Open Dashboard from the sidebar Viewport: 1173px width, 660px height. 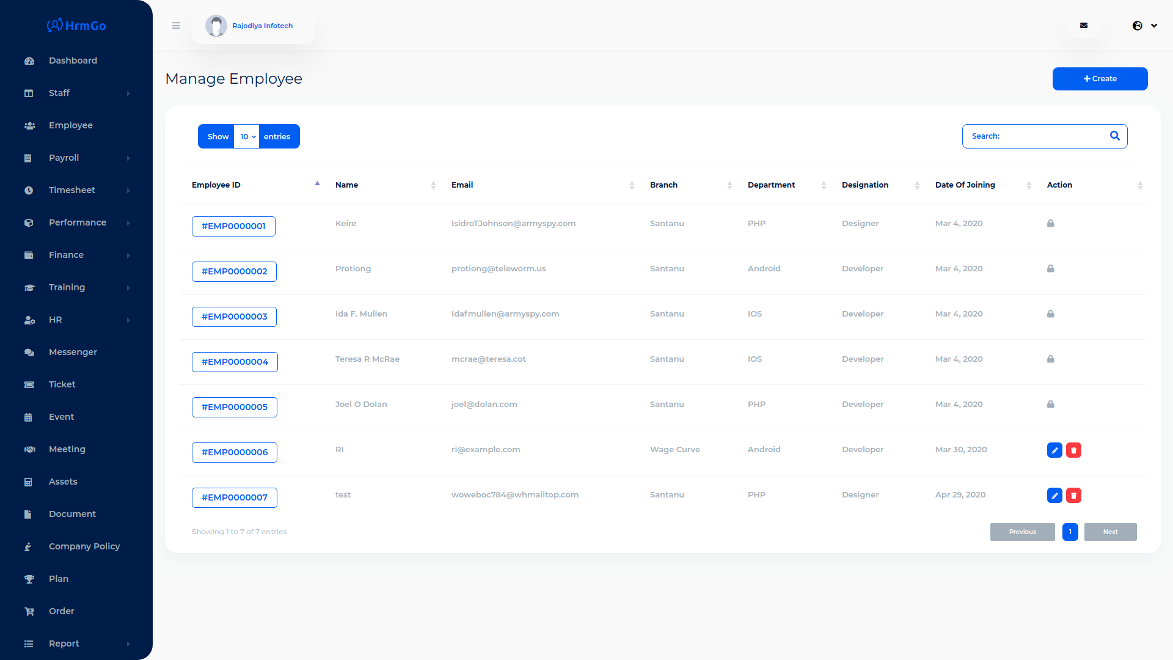pos(73,61)
